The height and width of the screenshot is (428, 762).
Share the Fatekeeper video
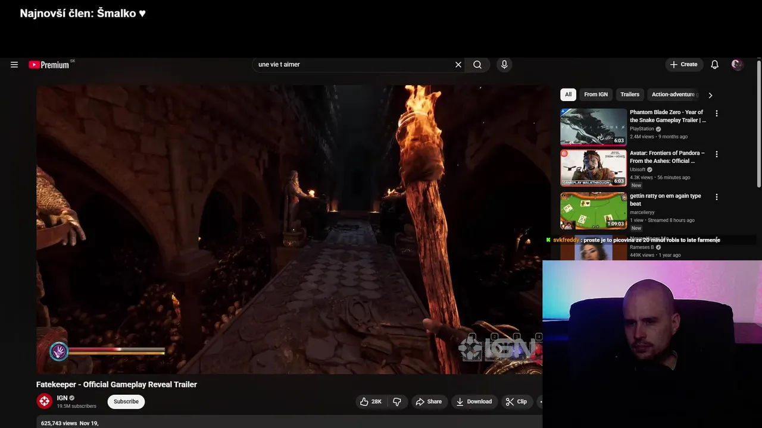(429, 402)
